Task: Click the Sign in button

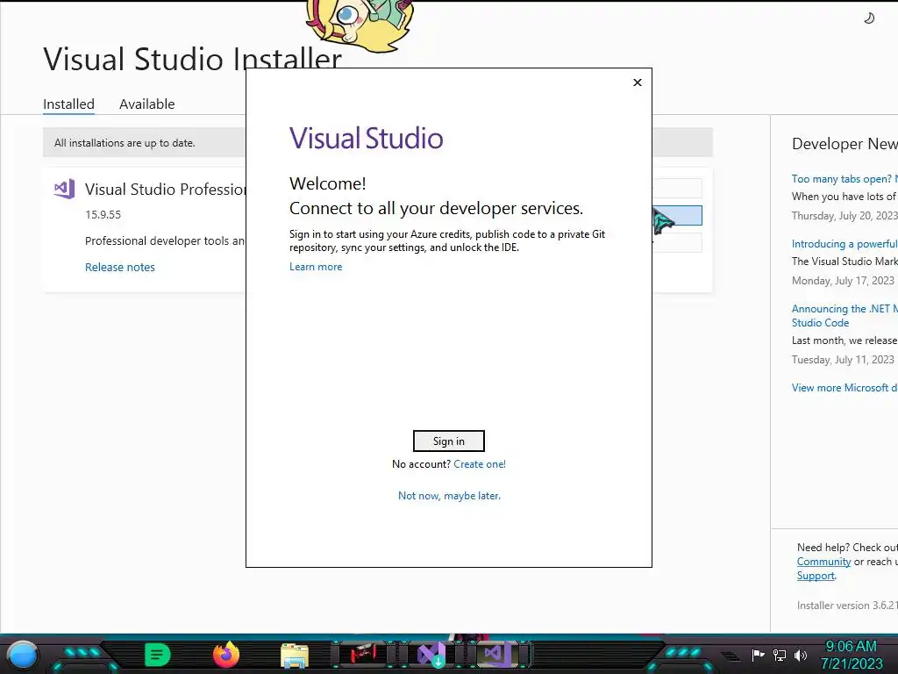Action: 448,441
